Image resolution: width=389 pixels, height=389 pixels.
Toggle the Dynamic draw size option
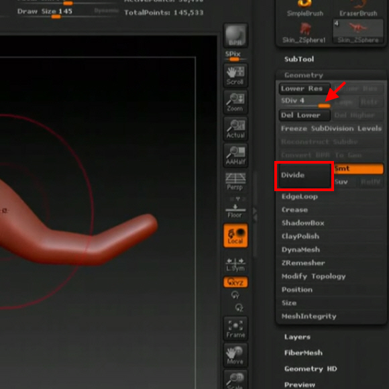click(106, 11)
